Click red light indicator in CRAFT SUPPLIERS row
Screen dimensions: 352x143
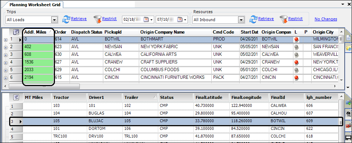click(x=297, y=62)
